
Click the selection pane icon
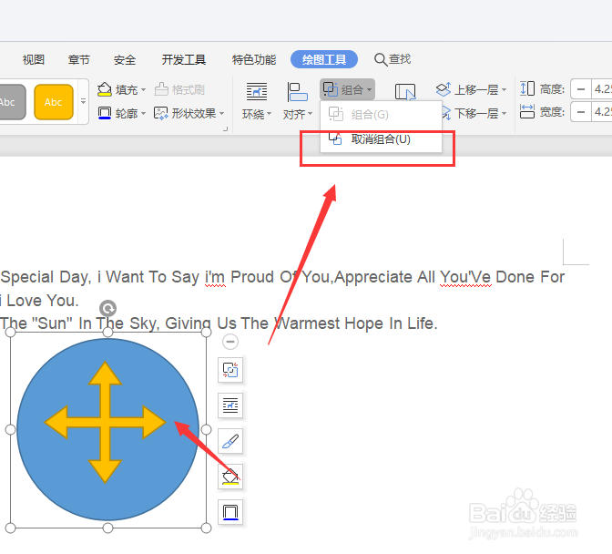[x=405, y=92]
